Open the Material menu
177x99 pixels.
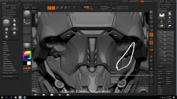pos(68,3)
